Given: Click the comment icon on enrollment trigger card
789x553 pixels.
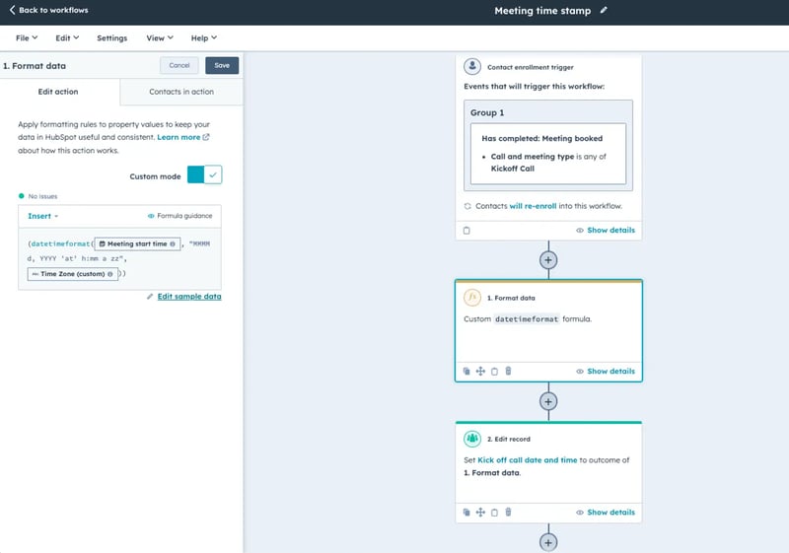Looking at the screenshot, I should pyautogui.click(x=466, y=231).
